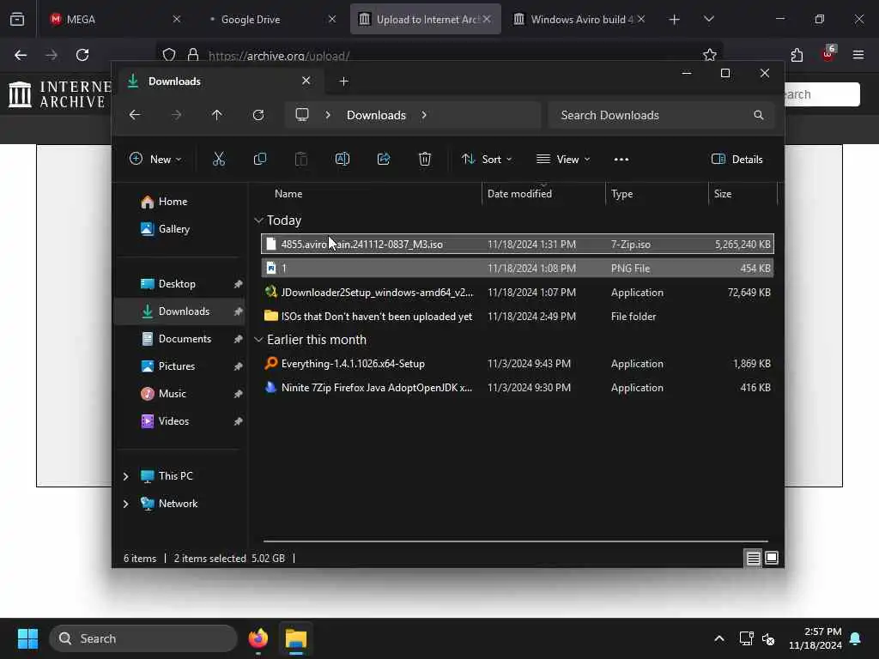This screenshot has width=879, height=659.
Task: Click the search magnifier in Search Downloads
Action: click(x=759, y=115)
